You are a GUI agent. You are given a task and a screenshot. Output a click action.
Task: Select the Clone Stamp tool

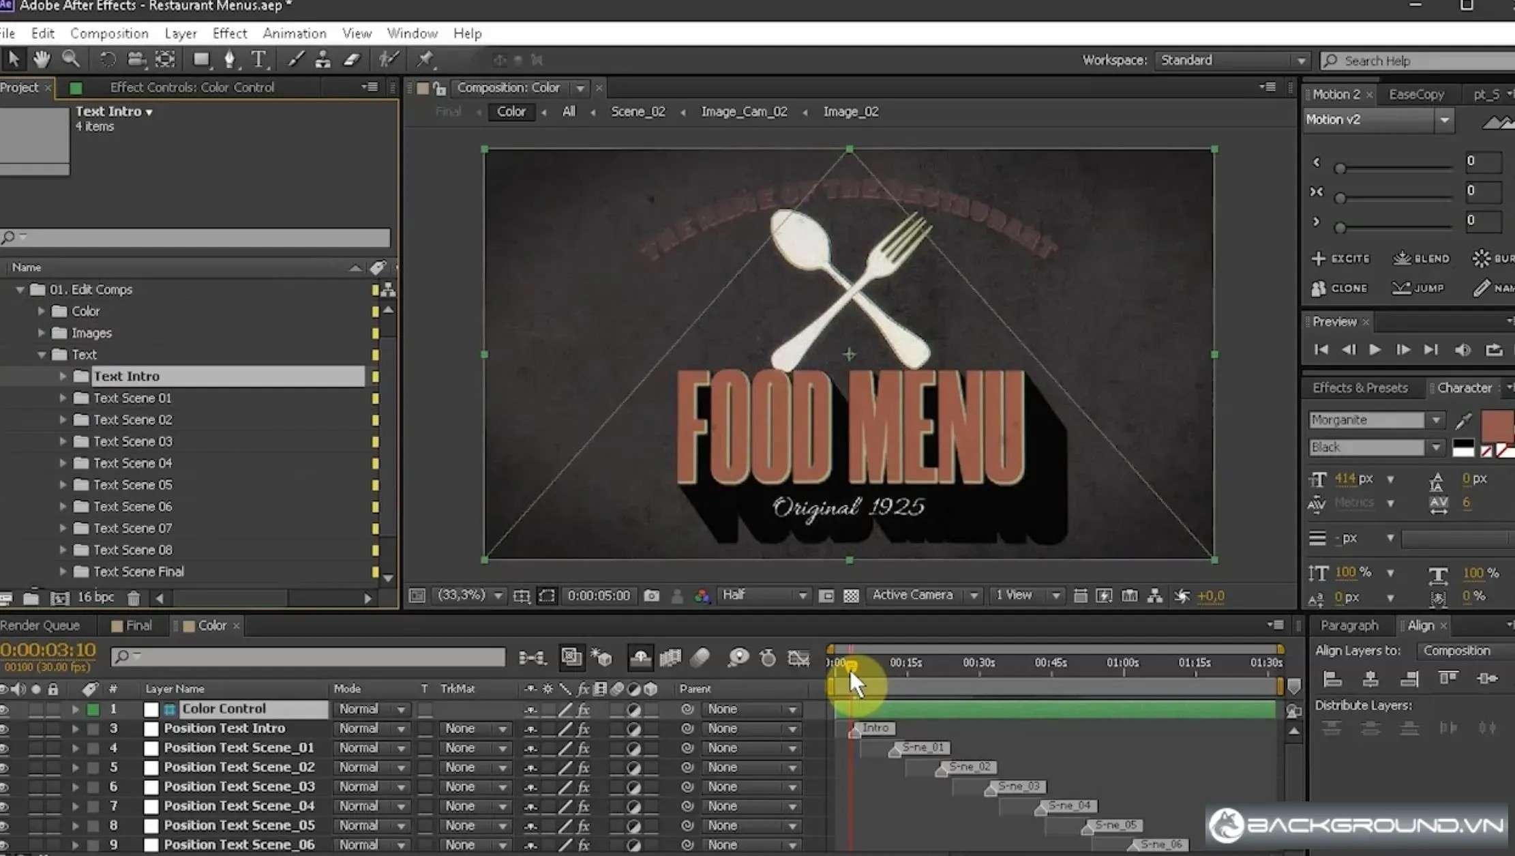(322, 59)
